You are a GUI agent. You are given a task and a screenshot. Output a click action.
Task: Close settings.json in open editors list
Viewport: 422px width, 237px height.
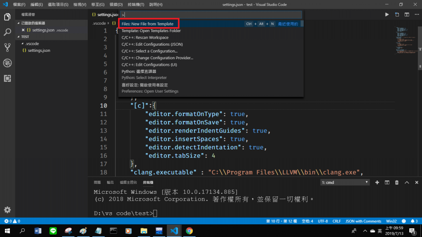pos(23,30)
